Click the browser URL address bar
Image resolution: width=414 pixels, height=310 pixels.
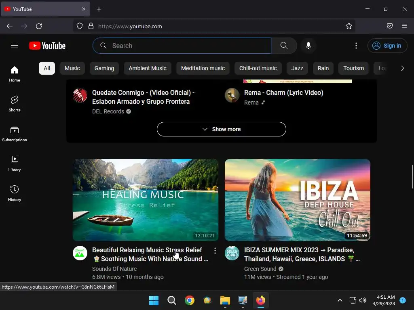coord(214,26)
